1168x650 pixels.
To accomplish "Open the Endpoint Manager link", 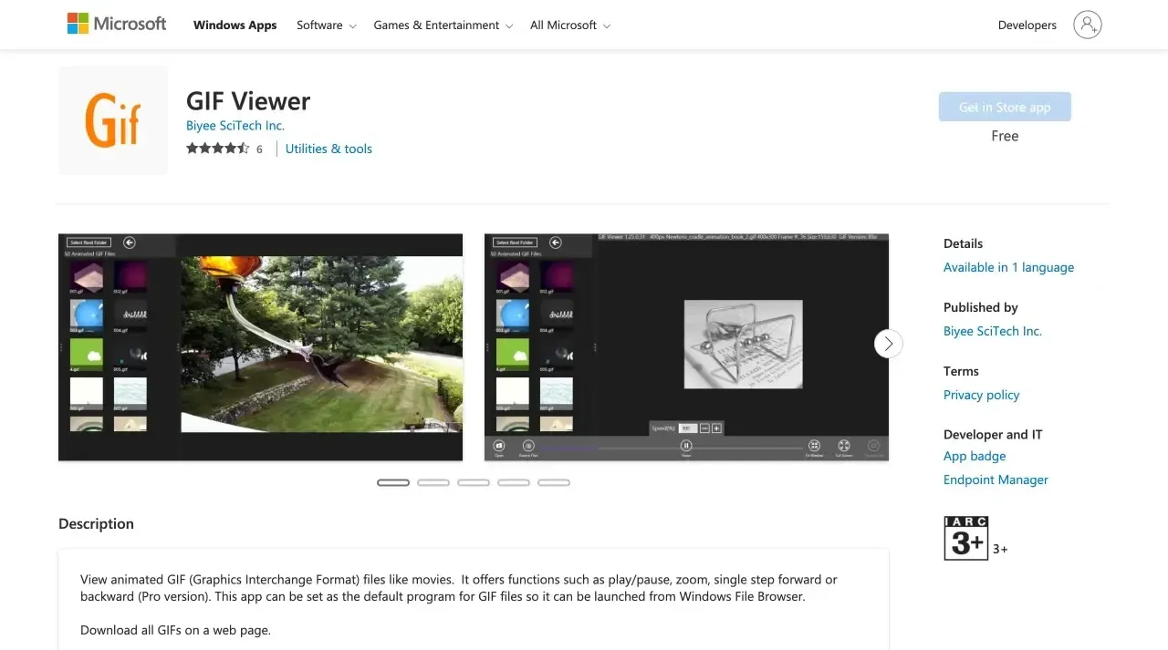I will pyautogui.click(x=996, y=480).
